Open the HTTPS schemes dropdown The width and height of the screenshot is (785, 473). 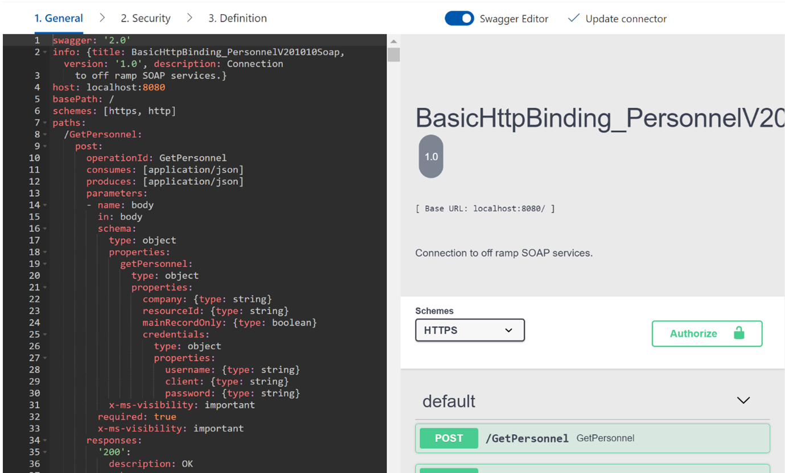(470, 330)
